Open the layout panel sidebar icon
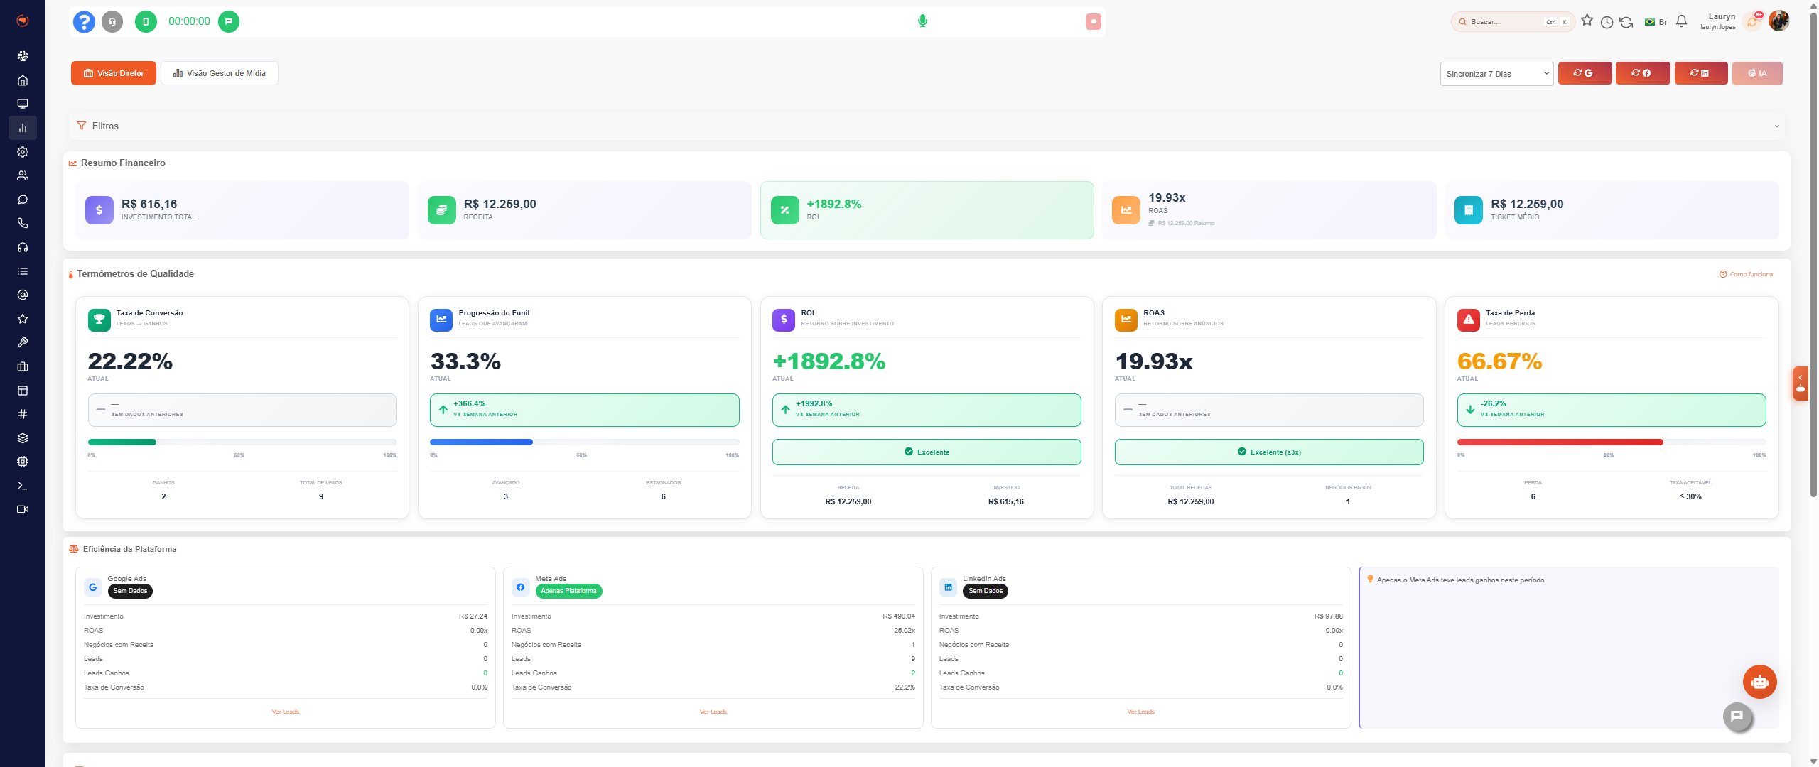 [x=23, y=391]
